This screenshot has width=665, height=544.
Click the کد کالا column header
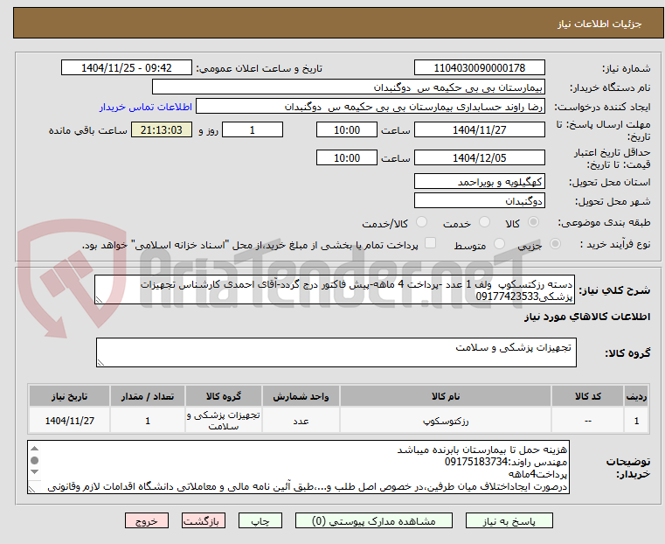coord(587,396)
